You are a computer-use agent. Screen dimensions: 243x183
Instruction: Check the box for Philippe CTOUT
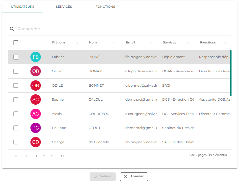click(x=16, y=128)
